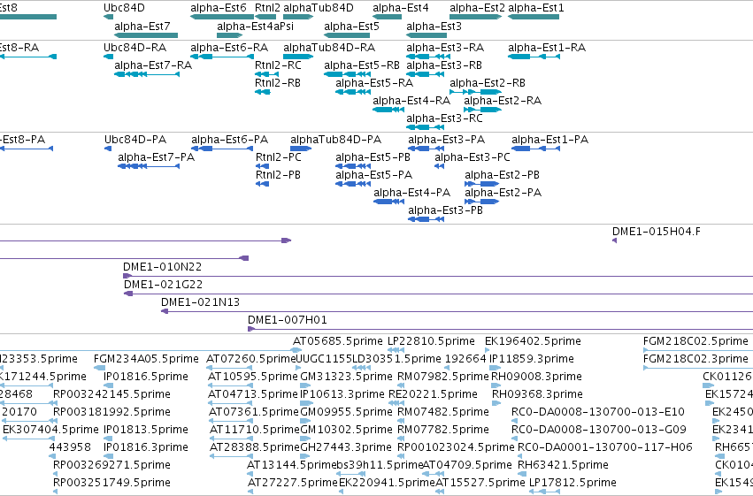Click protein alpha-Est2-PA
The width and height of the screenshot is (753, 496).
[503, 193]
